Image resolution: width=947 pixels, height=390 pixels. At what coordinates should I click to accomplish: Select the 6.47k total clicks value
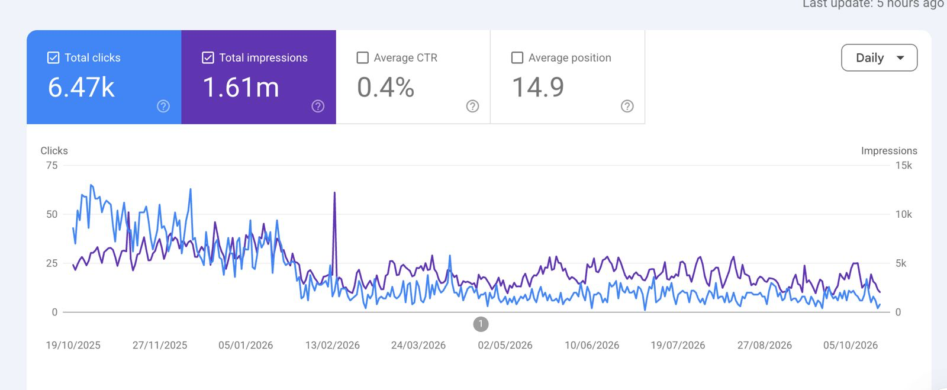coord(81,88)
